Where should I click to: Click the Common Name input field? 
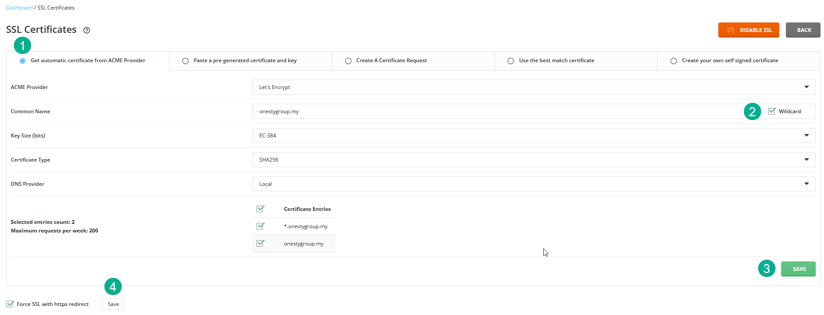tap(498, 111)
